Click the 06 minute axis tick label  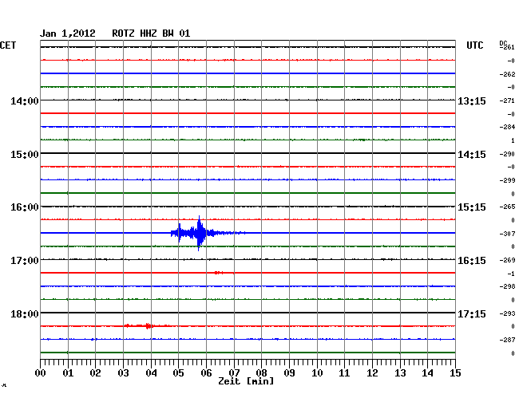pyautogui.click(x=206, y=372)
